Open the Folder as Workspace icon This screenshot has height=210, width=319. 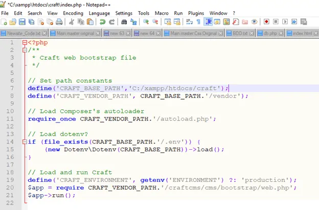coord(245,22)
